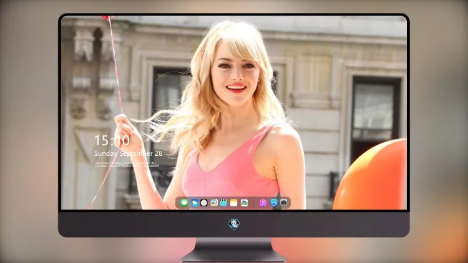
Task: Open the Maps app in dock
Action: [214, 203]
